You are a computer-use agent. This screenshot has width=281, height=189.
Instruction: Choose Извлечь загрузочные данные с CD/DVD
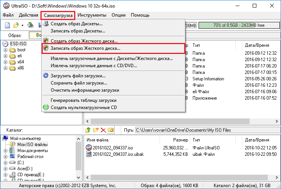113,66
